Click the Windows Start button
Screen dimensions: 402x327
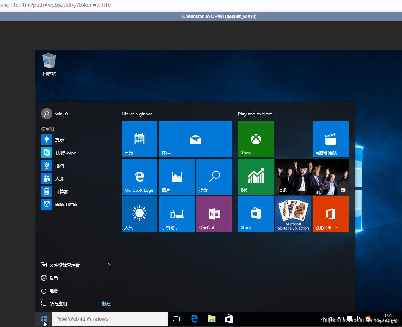point(44,319)
